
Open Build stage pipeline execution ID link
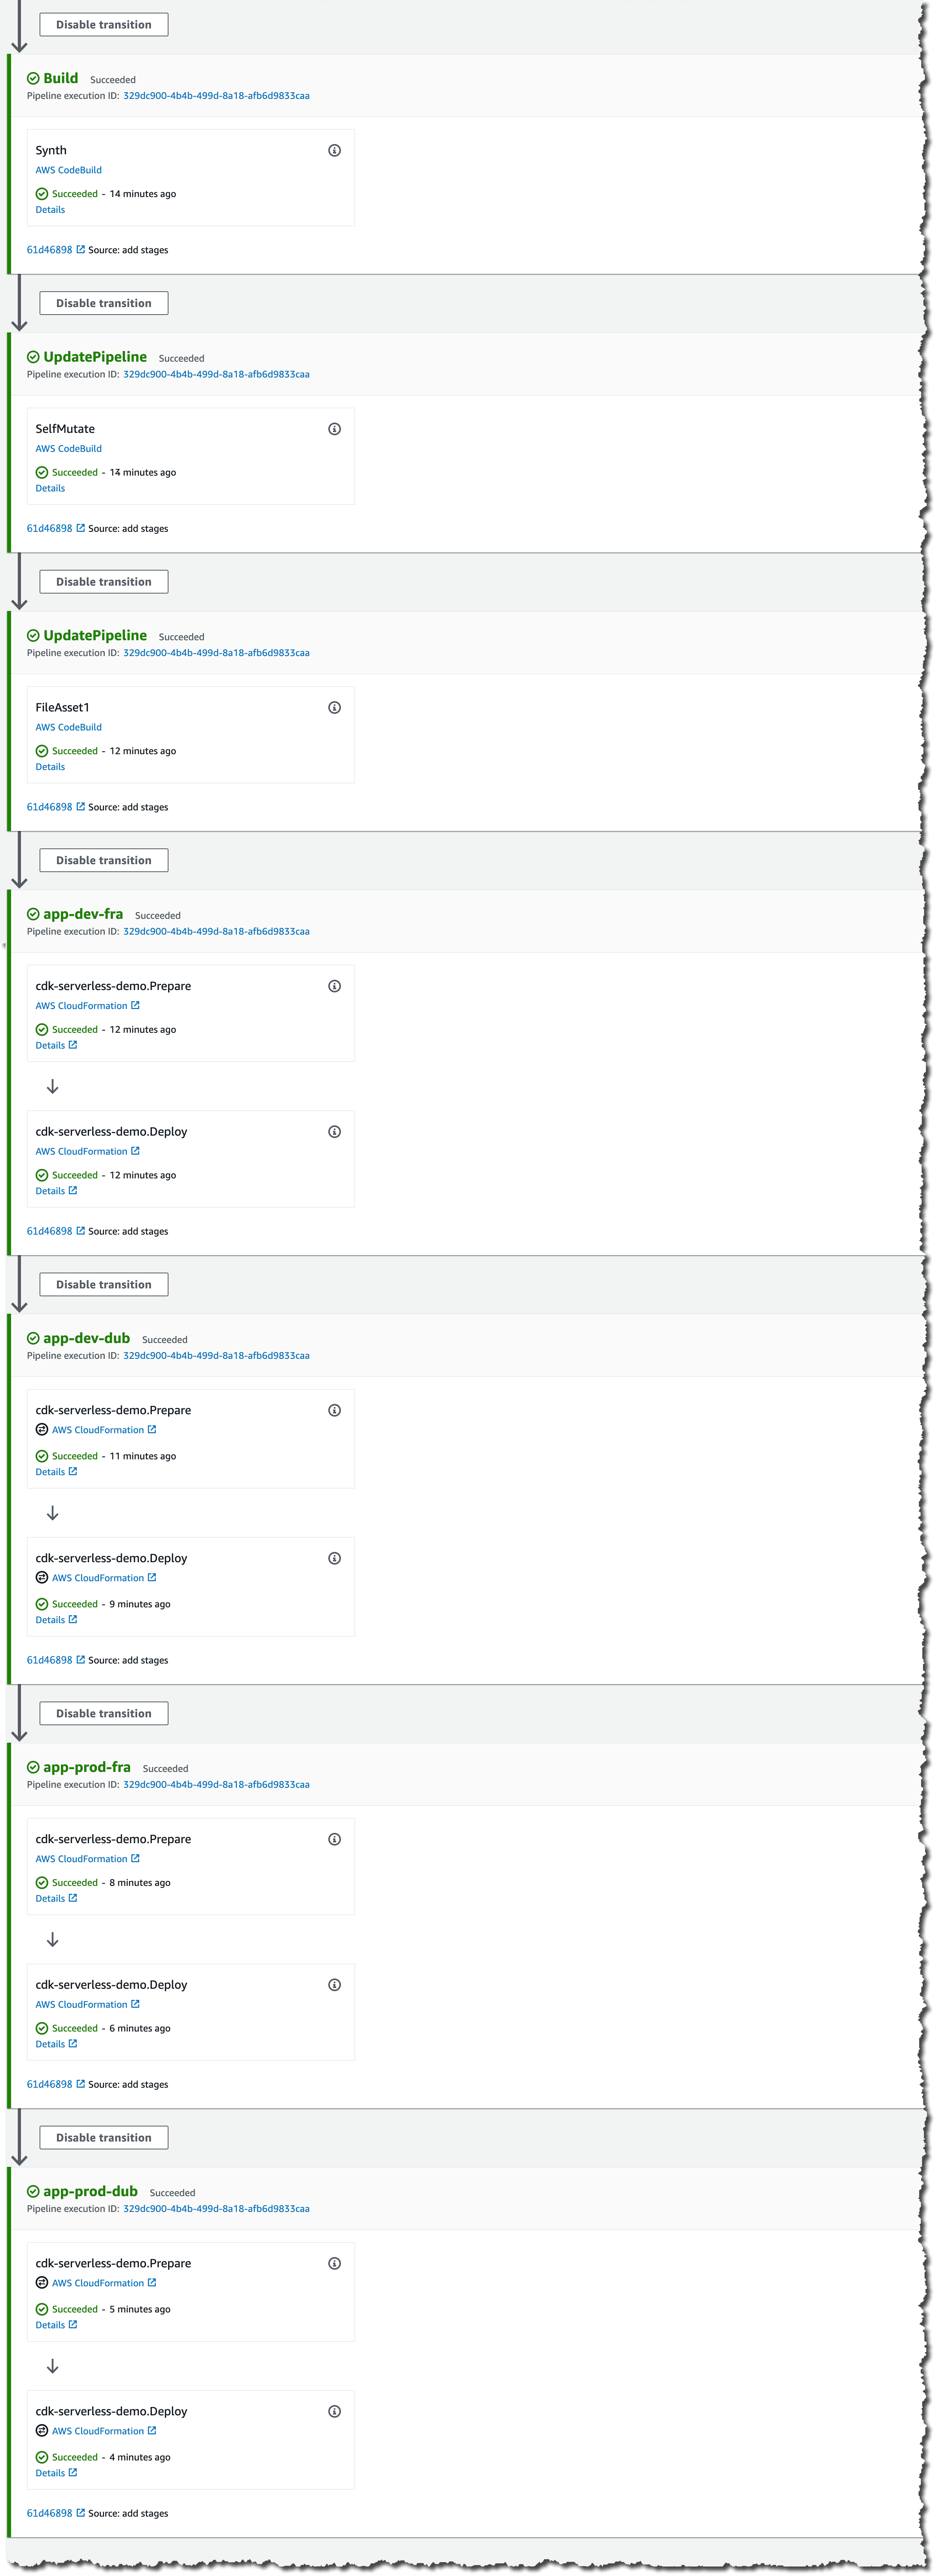(216, 96)
